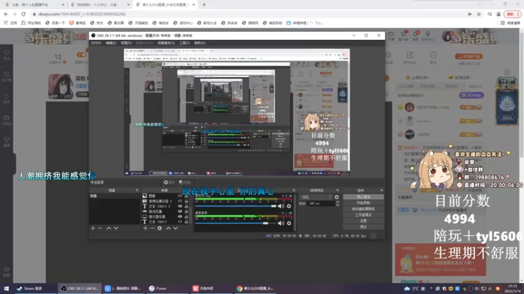The image size is (524, 294).
Task: Step the transition duration value spinner
Action: (337, 203)
